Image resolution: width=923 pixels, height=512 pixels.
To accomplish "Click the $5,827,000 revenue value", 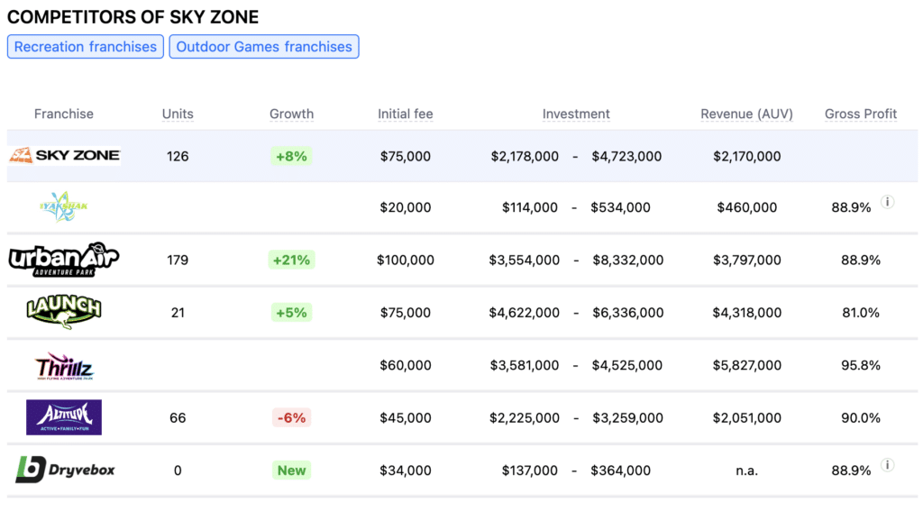I will 747,365.
